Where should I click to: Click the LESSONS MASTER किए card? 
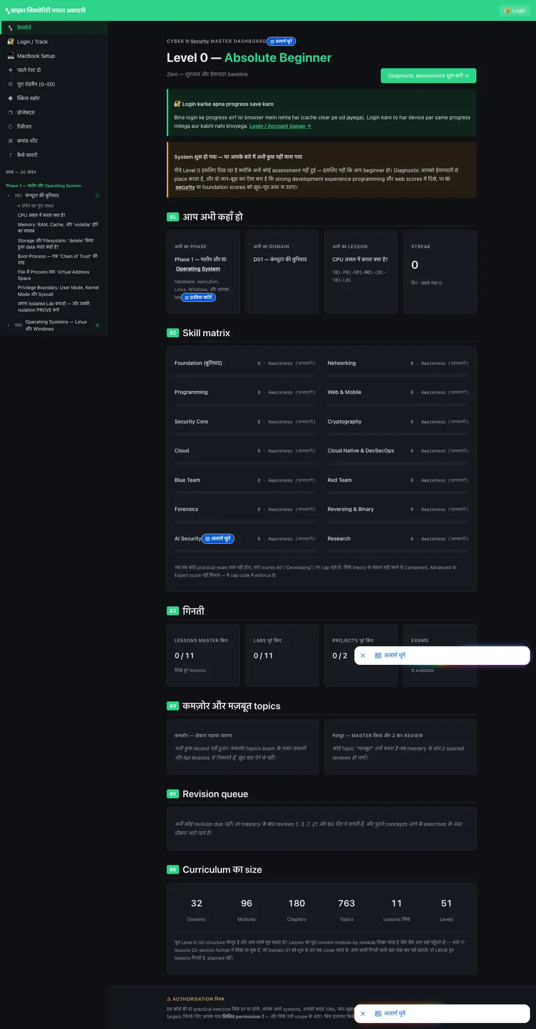pyautogui.click(x=203, y=655)
